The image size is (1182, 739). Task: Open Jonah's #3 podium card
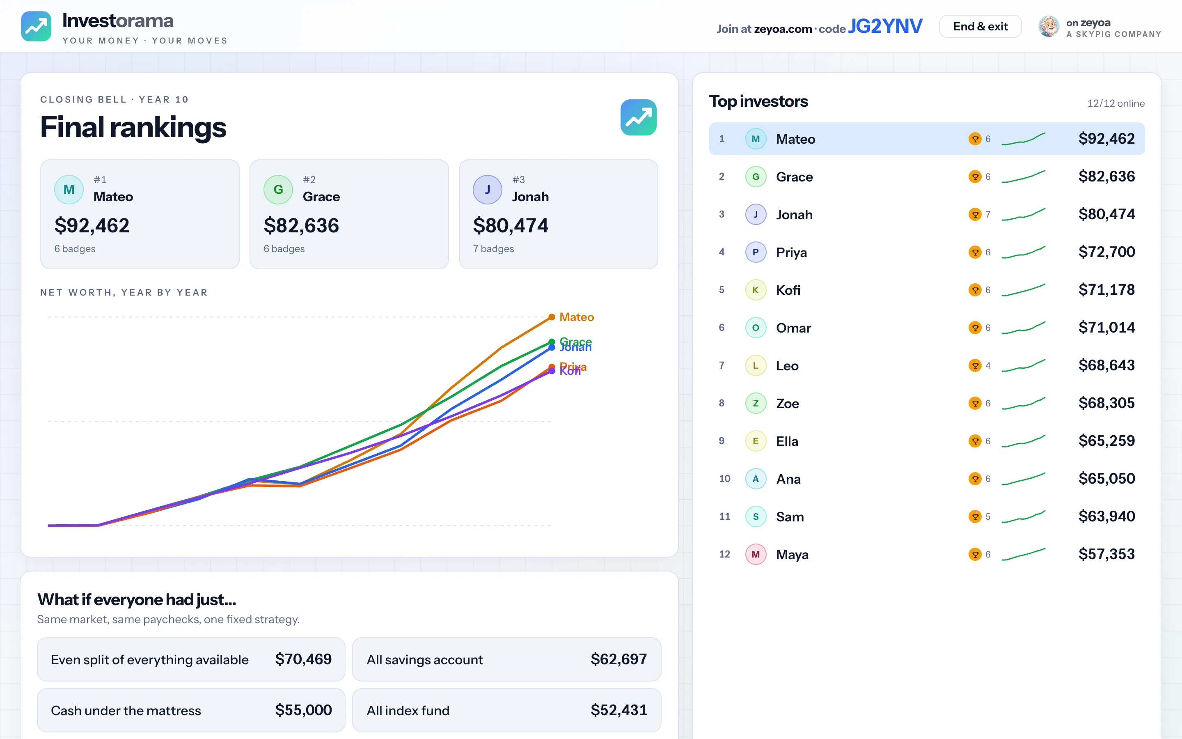point(558,214)
